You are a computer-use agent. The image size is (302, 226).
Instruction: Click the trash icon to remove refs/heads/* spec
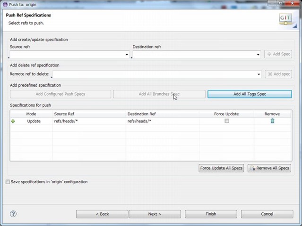pyautogui.click(x=272, y=121)
